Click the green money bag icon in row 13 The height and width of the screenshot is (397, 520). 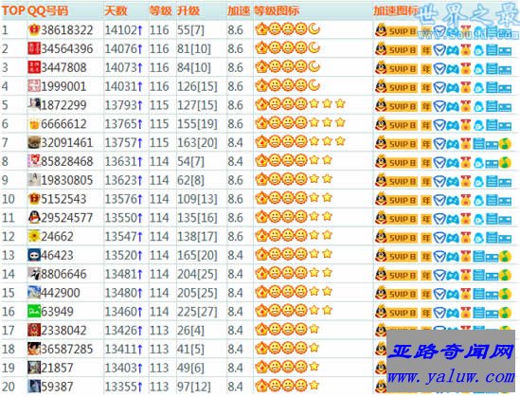point(505,256)
